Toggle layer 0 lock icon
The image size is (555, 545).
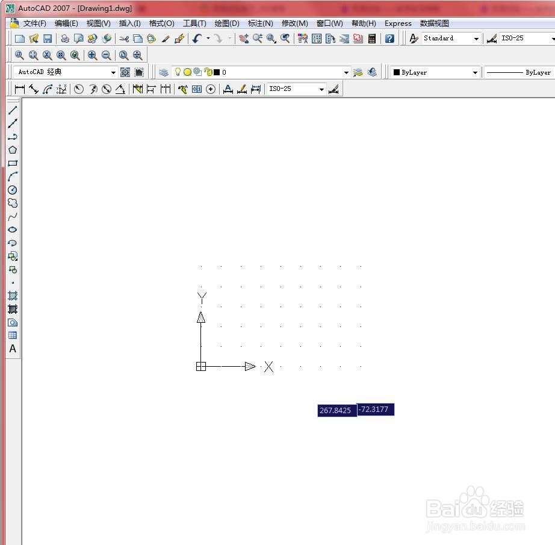coord(208,72)
